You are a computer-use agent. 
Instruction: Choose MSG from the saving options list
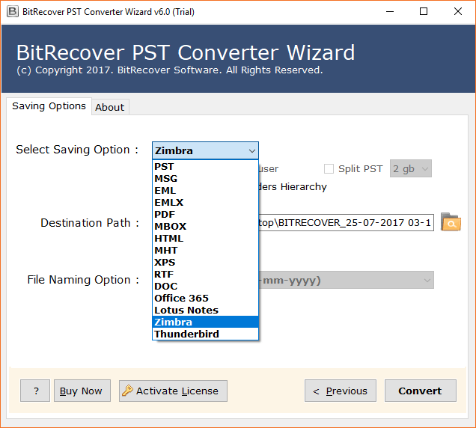point(205,179)
